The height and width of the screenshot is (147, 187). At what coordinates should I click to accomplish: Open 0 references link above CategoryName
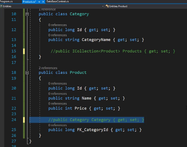click(x=57, y=35)
